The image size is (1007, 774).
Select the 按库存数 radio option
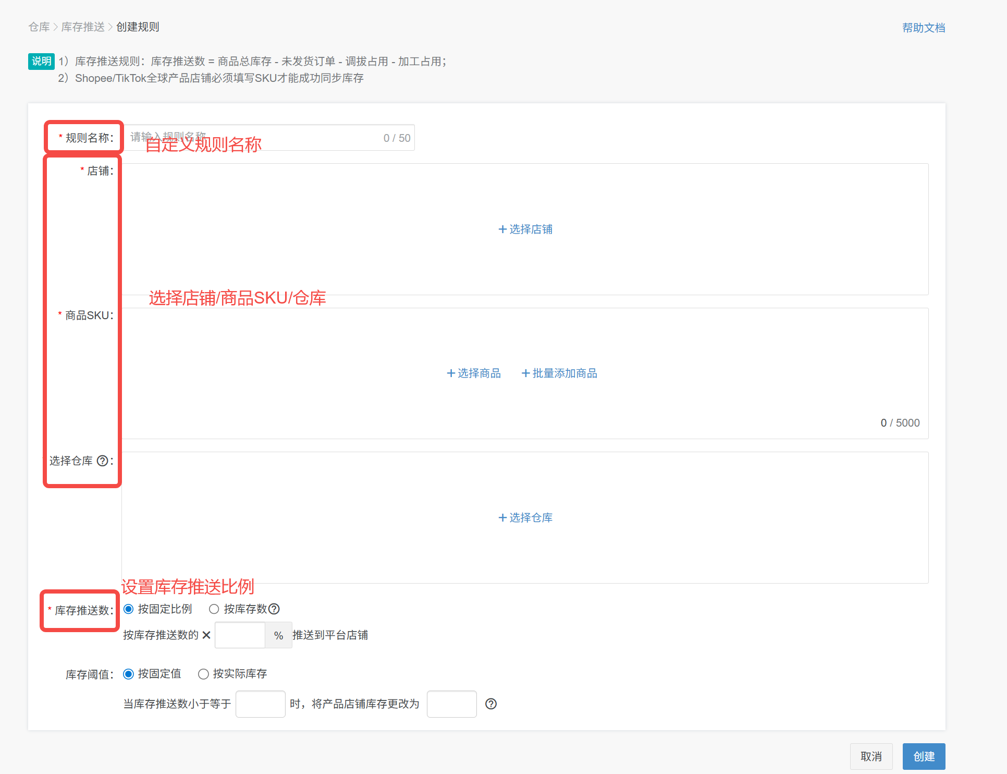(213, 609)
